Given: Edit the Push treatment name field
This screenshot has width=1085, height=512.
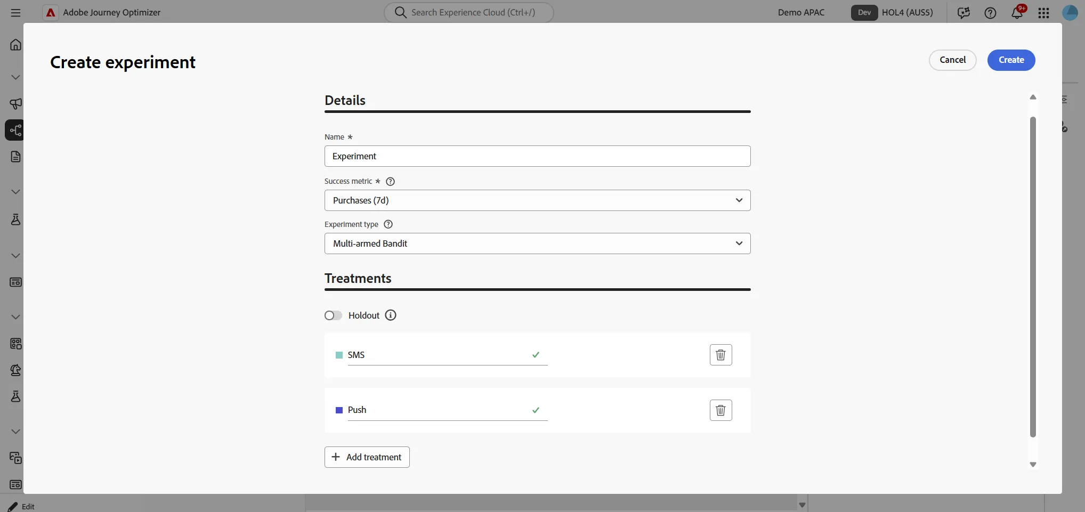Looking at the screenshot, I should click(x=447, y=410).
